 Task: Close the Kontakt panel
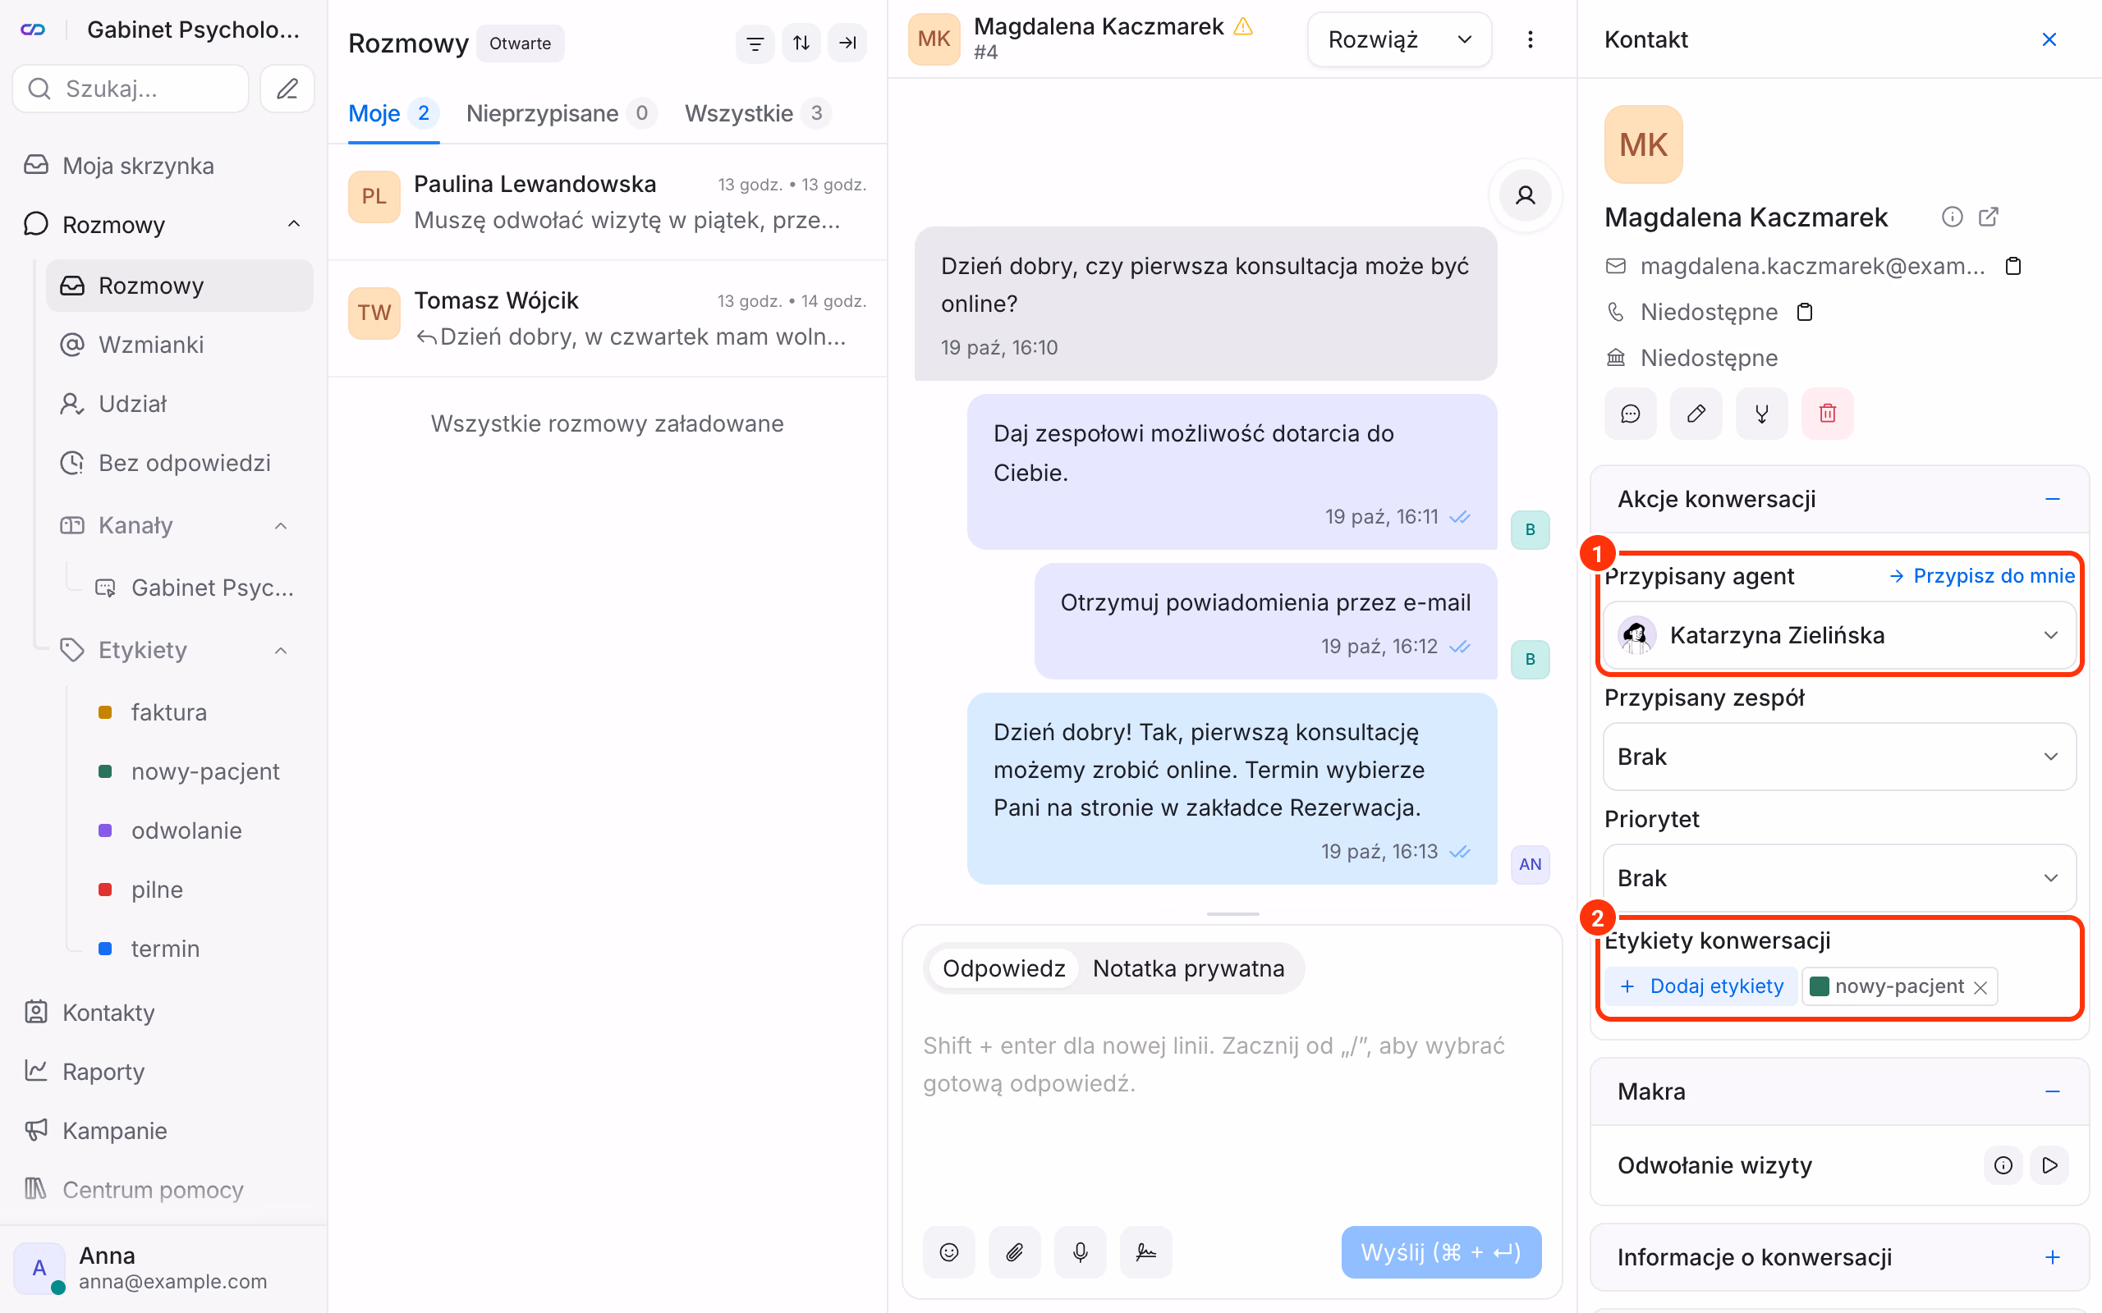(x=2049, y=40)
